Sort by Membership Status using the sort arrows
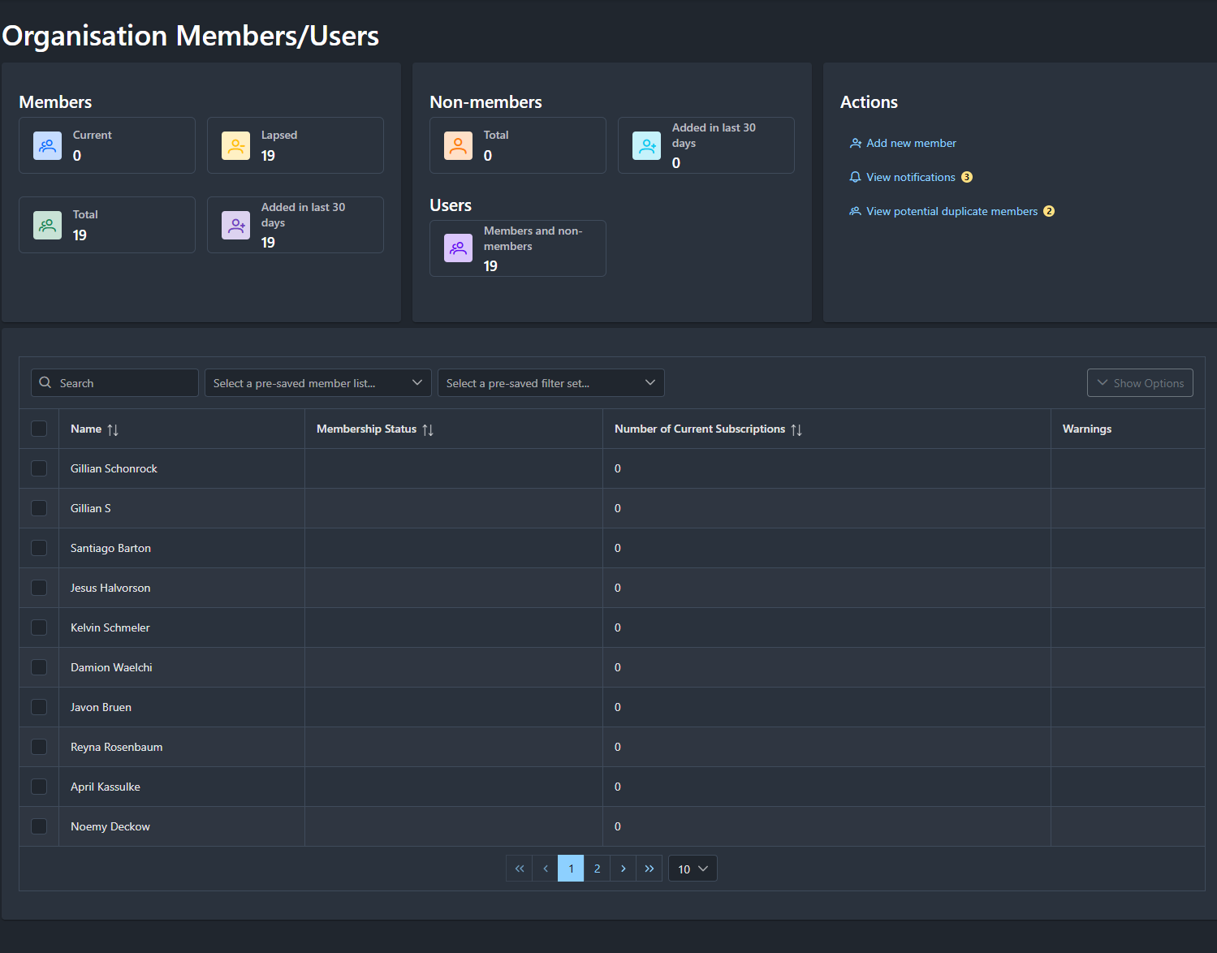The width and height of the screenshot is (1217, 953). tap(428, 429)
